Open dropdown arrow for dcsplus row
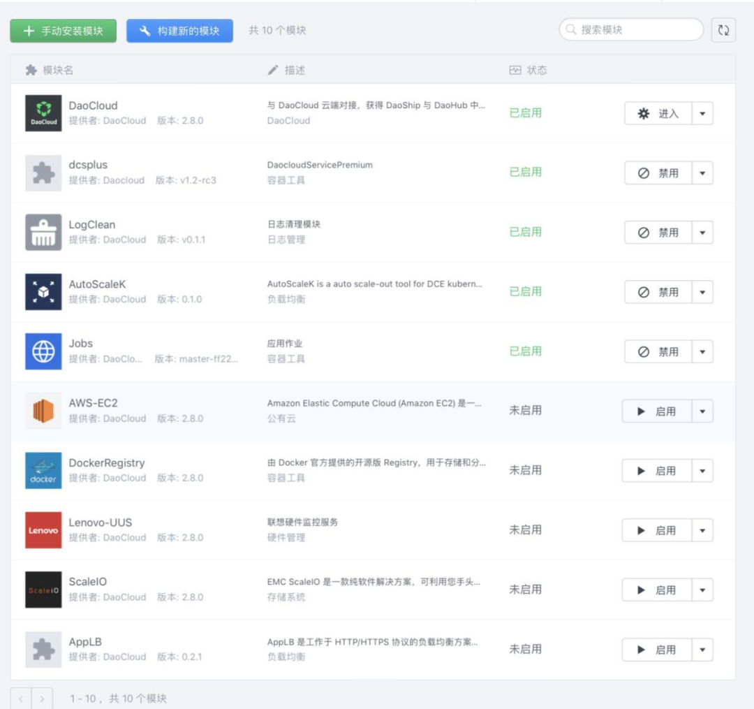754x709 pixels. (x=702, y=173)
